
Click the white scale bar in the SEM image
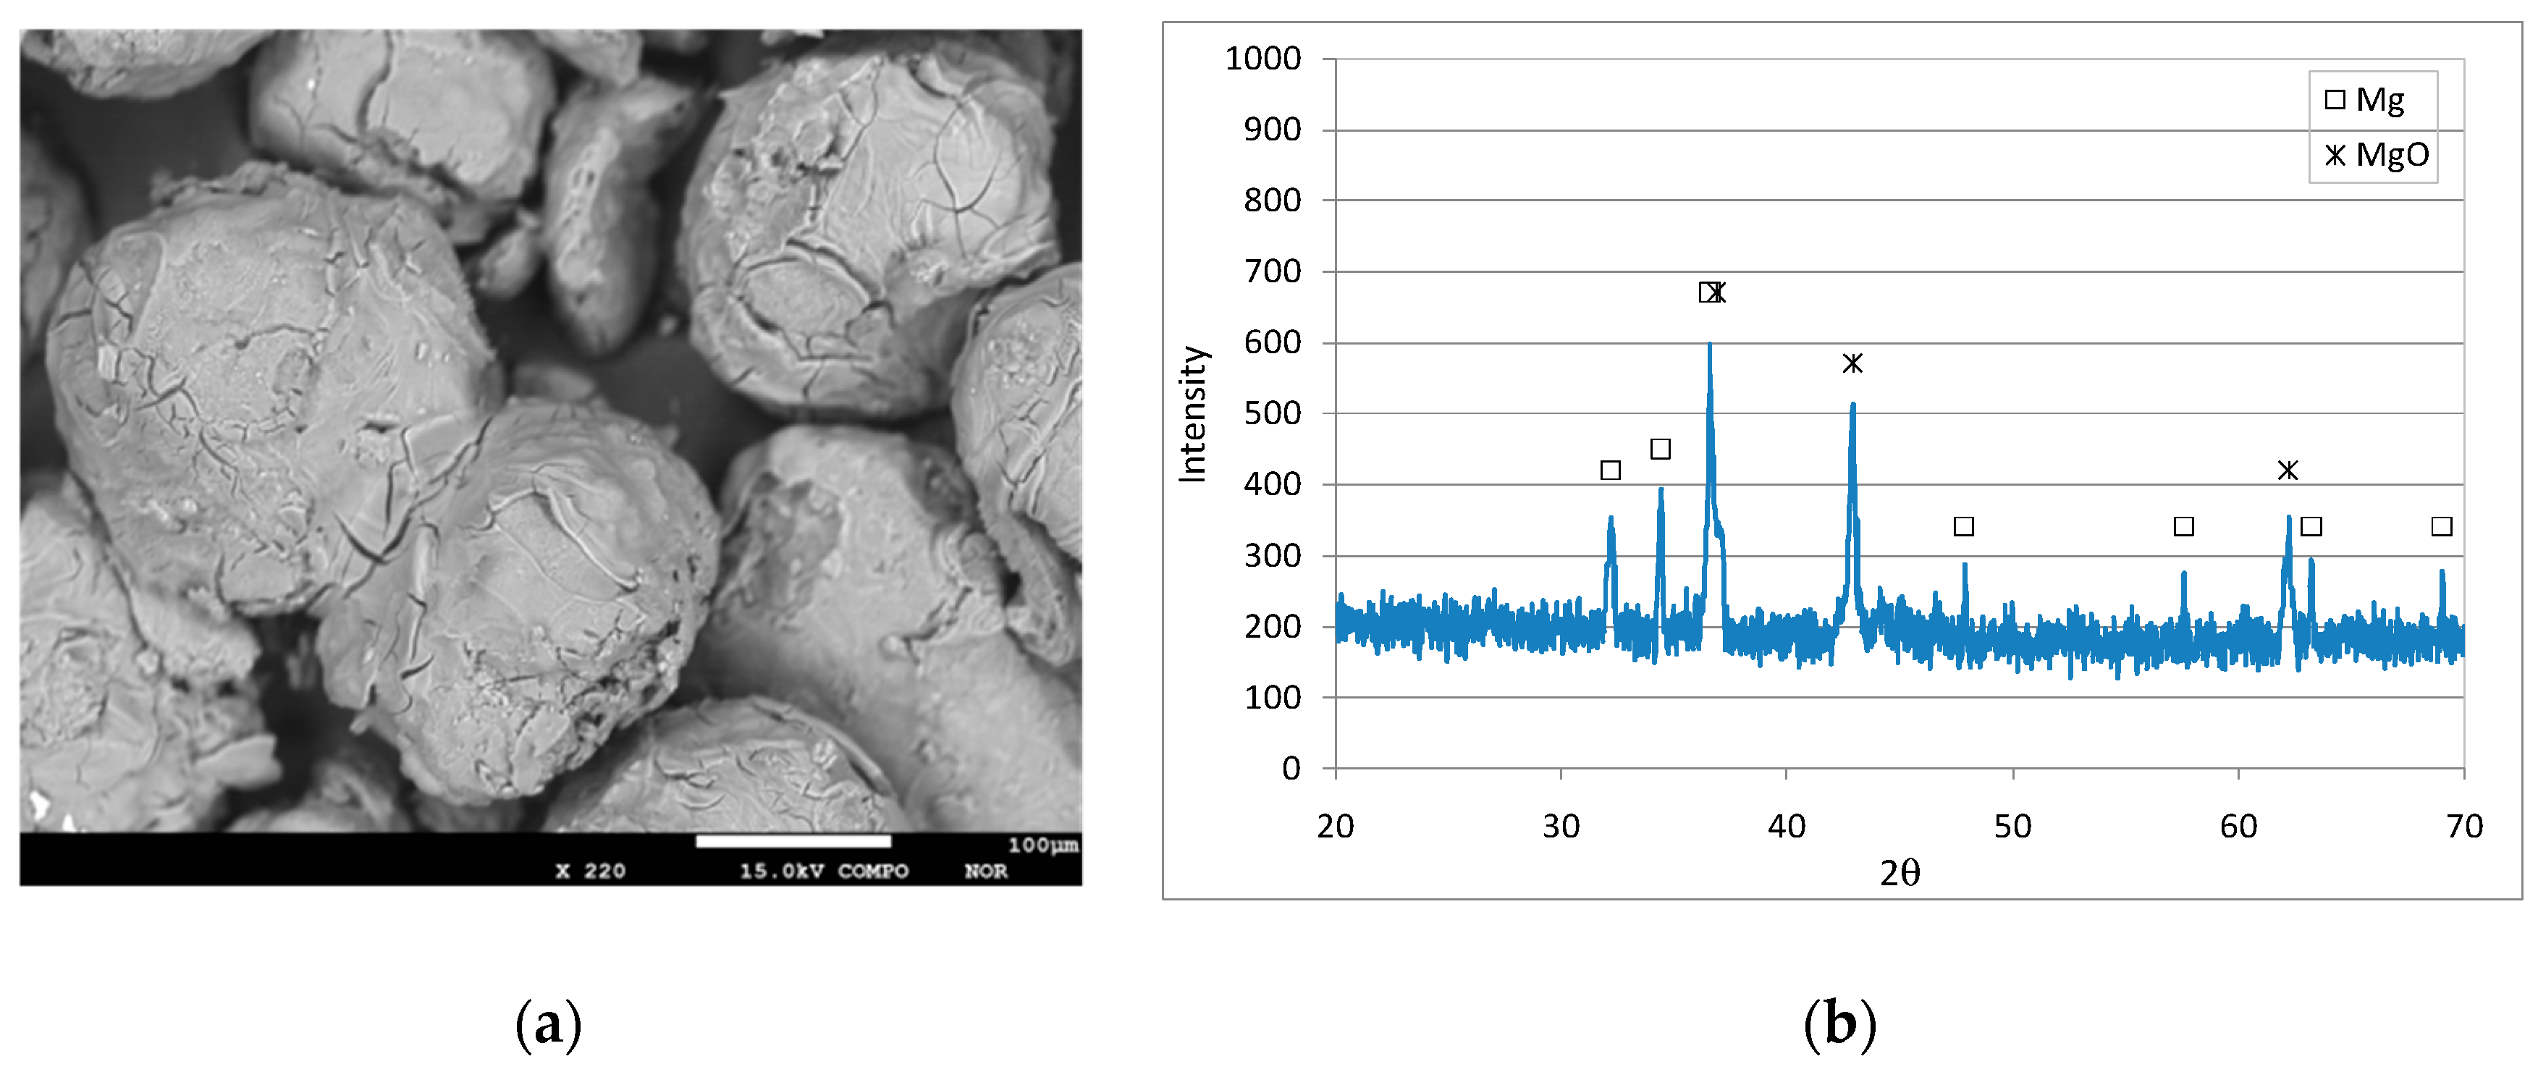[x=793, y=841]
